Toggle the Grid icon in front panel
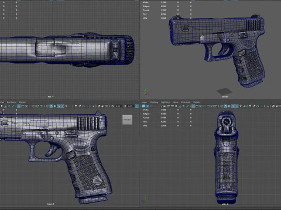Screen dimensions: 281x210 [x=19, y=106]
